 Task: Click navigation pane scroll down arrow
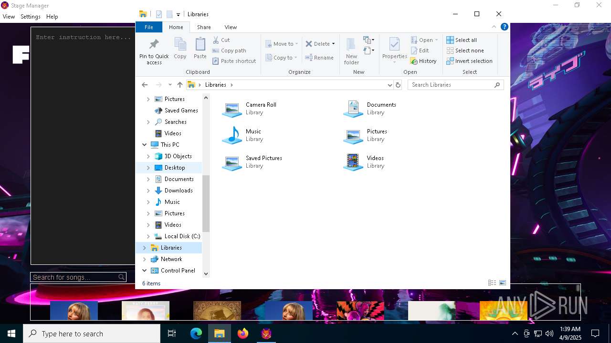206,273
